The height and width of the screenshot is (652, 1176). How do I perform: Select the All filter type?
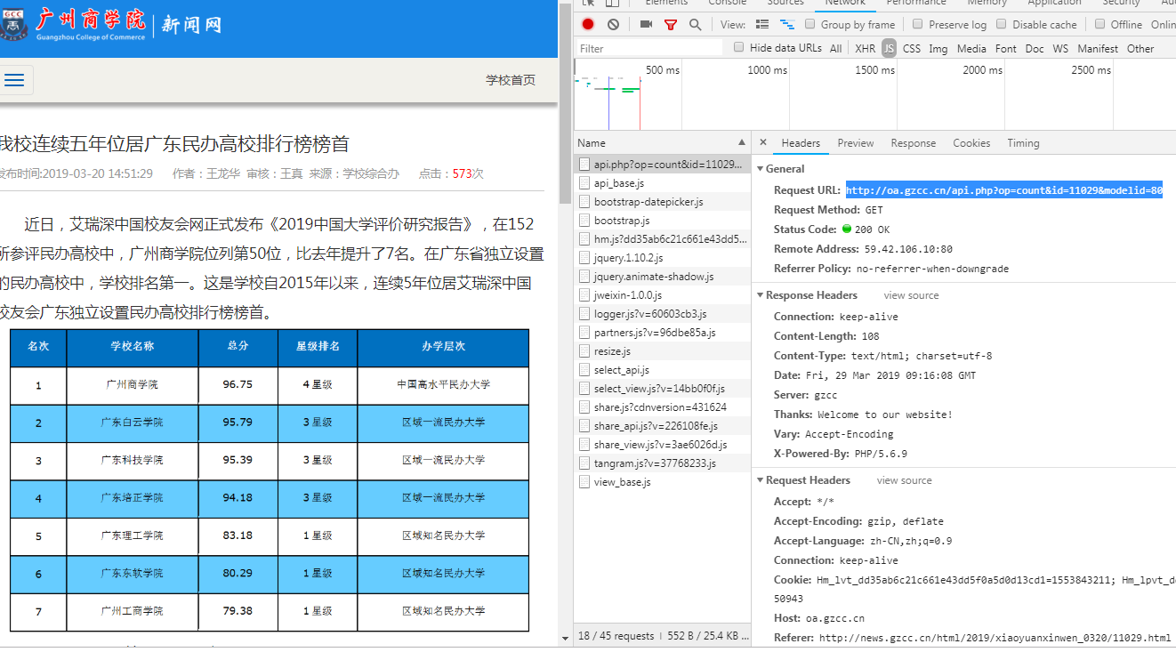point(836,49)
